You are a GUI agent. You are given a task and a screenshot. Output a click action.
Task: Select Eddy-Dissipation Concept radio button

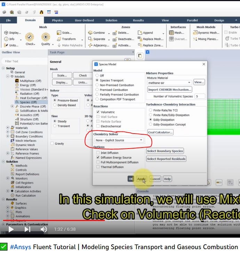coord(151,124)
